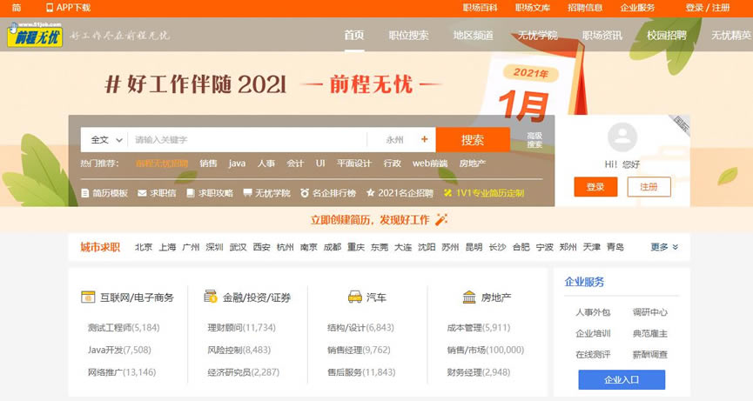Open 在线测评 enterprise service
753x401 pixels.
[x=593, y=355]
